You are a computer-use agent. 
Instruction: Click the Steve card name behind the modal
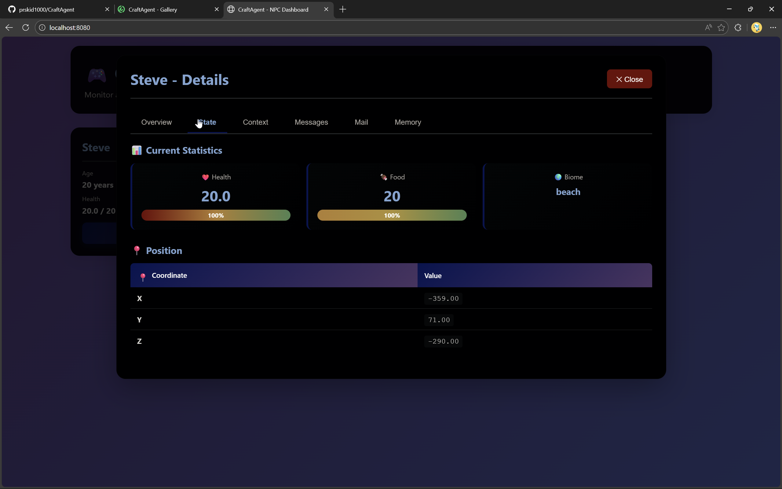pyautogui.click(x=96, y=148)
